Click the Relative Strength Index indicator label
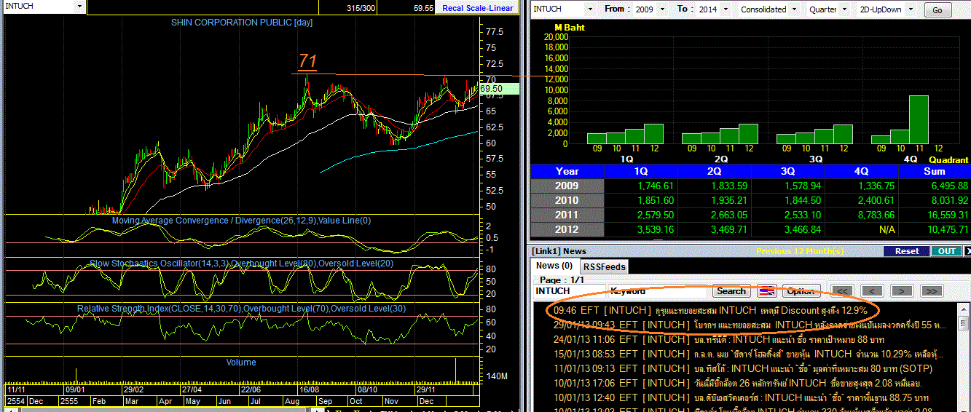971x412 pixels. (x=242, y=309)
